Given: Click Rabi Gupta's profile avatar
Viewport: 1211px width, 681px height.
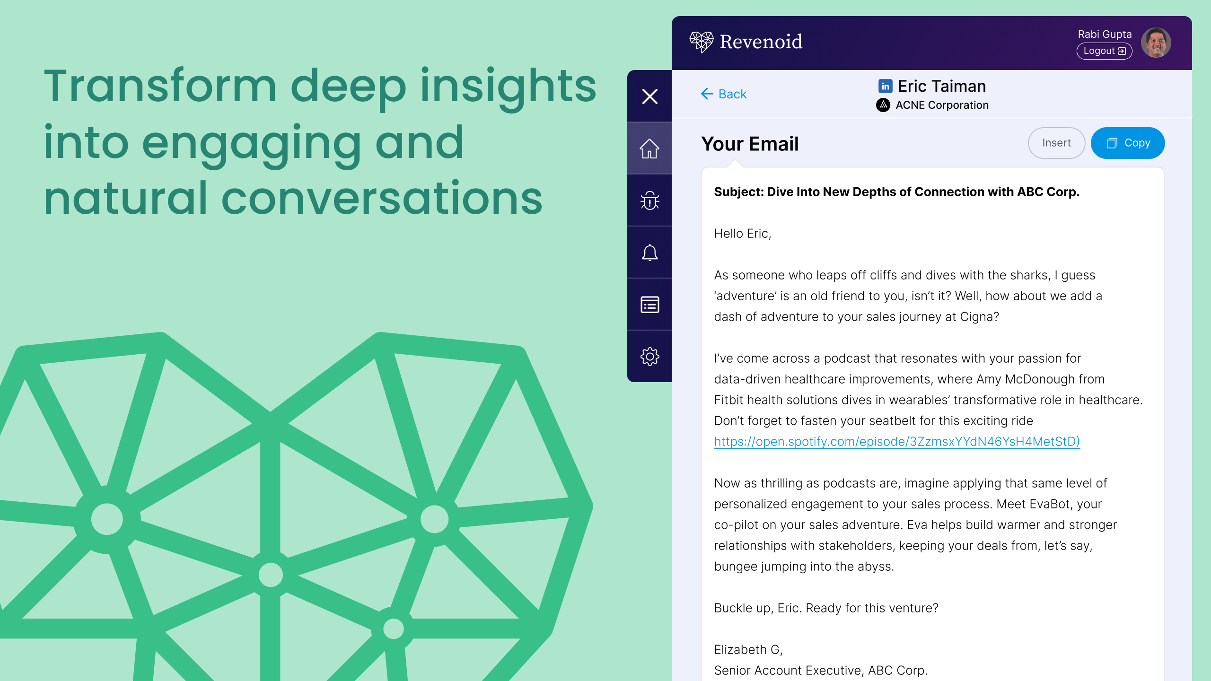Looking at the screenshot, I should point(1156,43).
